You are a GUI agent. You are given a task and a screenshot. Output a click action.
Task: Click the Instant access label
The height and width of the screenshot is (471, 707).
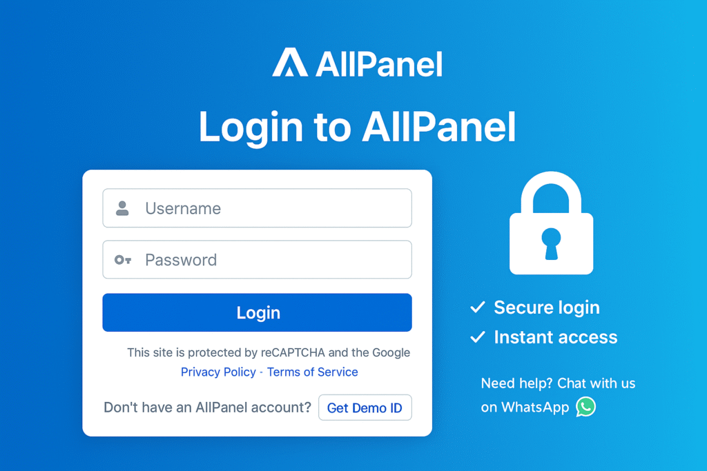[x=556, y=337]
